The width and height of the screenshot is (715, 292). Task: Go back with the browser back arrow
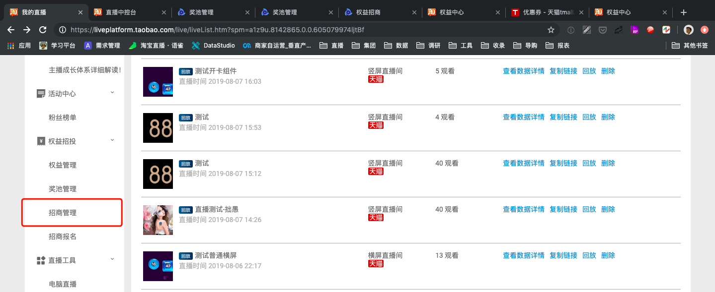tap(11, 30)
